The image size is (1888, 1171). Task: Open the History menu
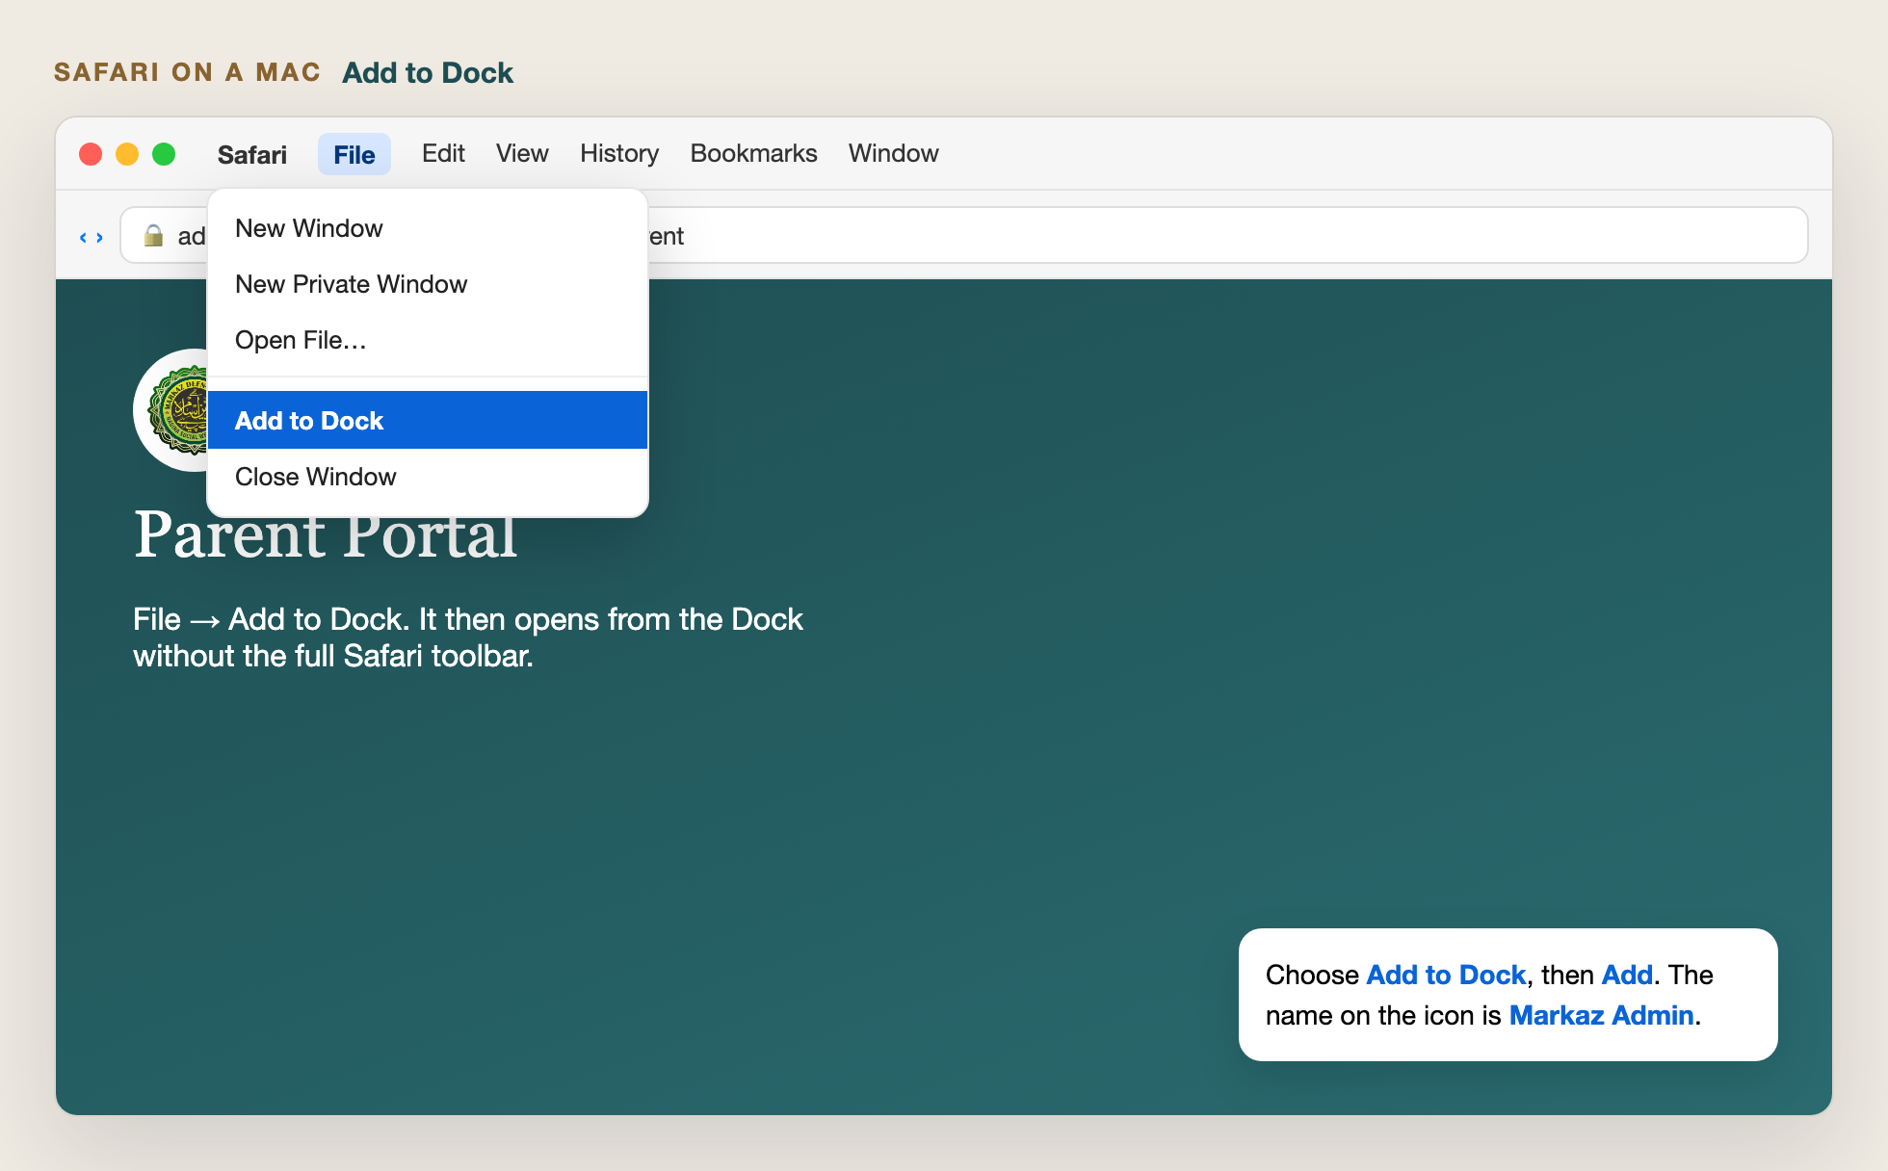[x=619, y=153]
